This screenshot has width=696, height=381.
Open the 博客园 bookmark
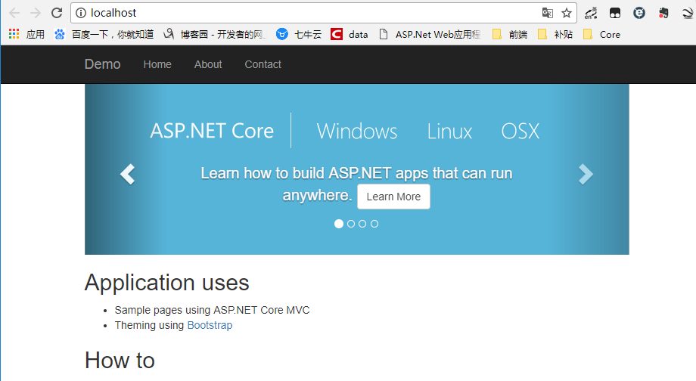pos(214,34)
